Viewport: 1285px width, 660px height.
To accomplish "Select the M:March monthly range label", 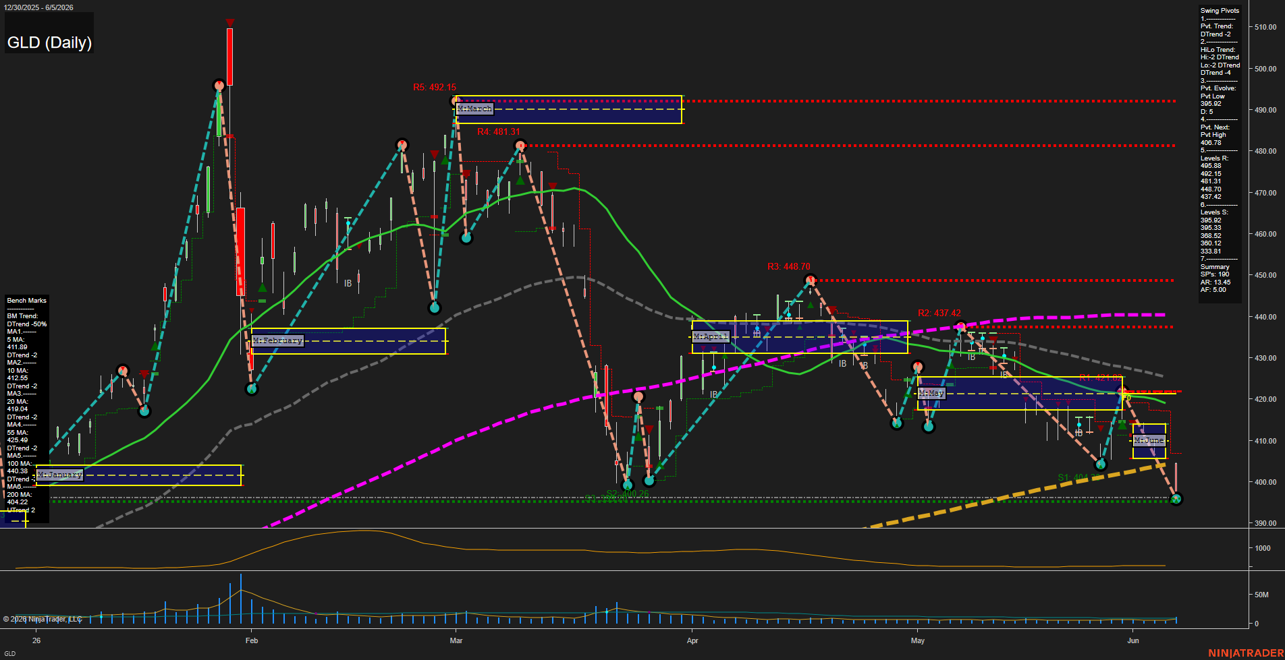I will (x=475, y=109).
